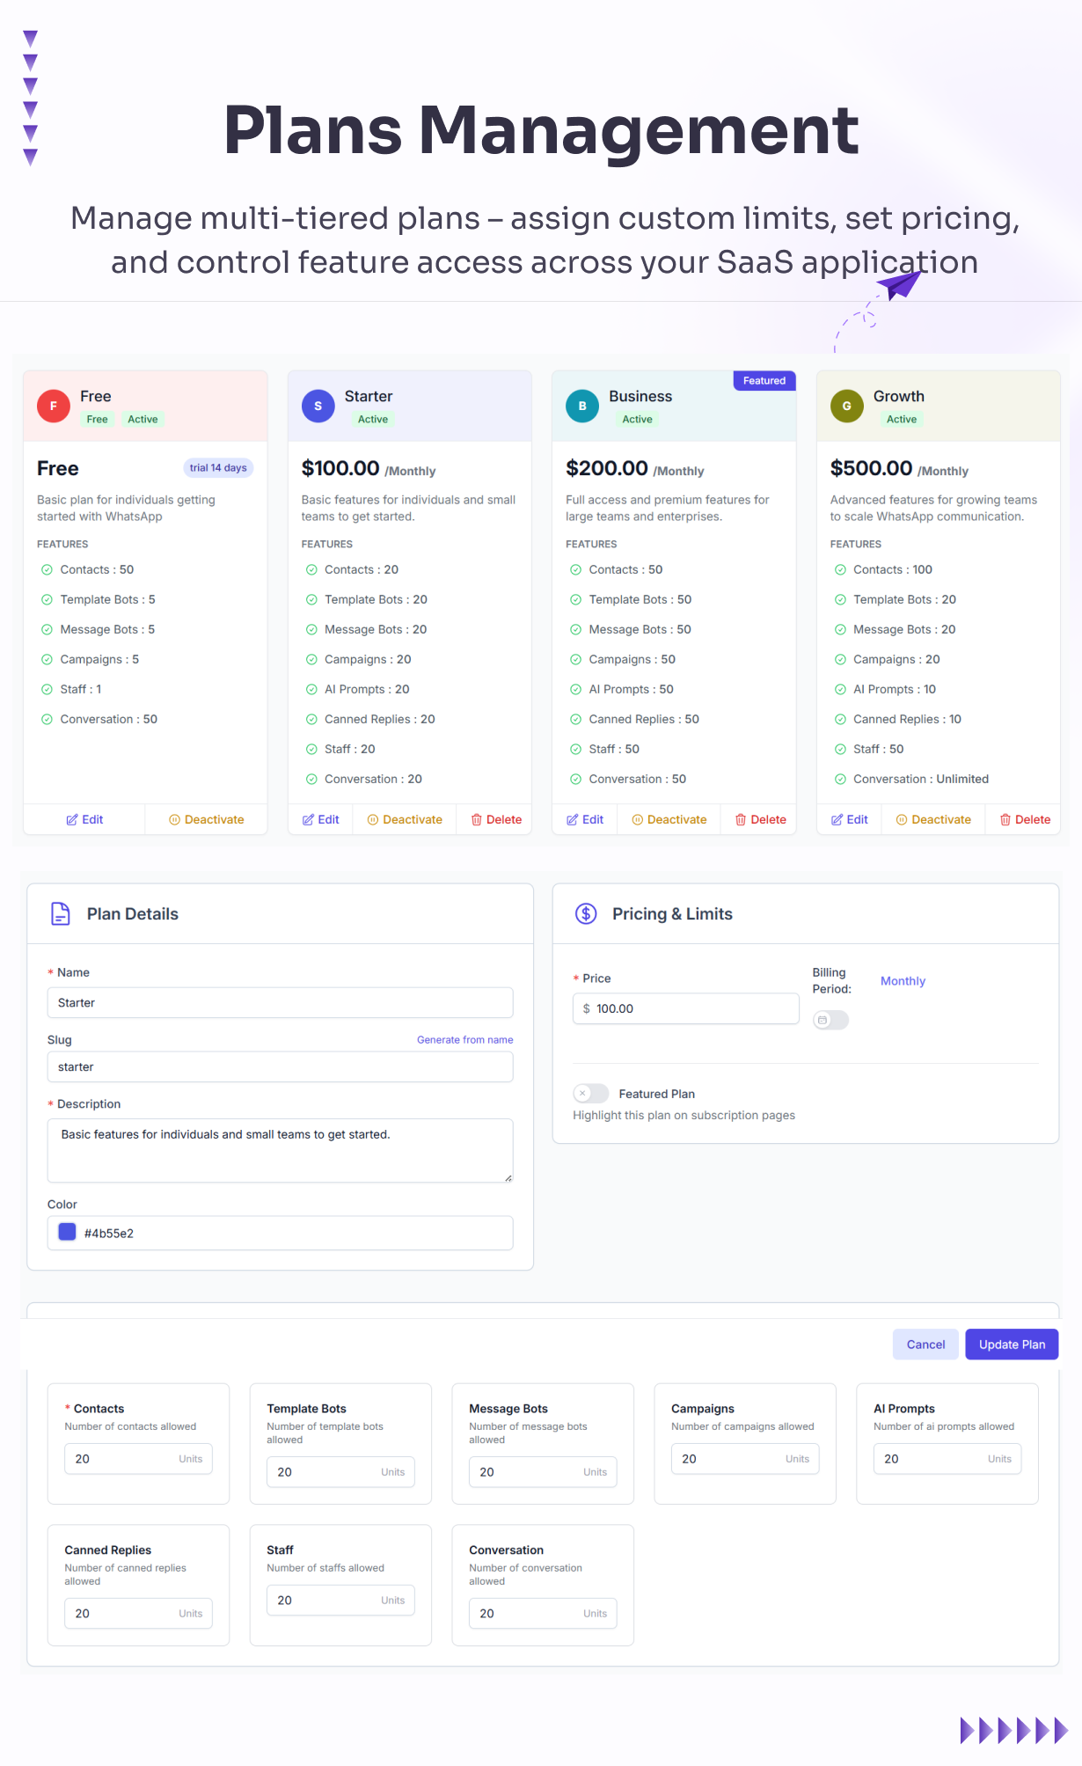The height and width of the screenshot is (1766, 1082).
Task: Click the pencil edit icon on Free plan
Action: pos(72,819)
